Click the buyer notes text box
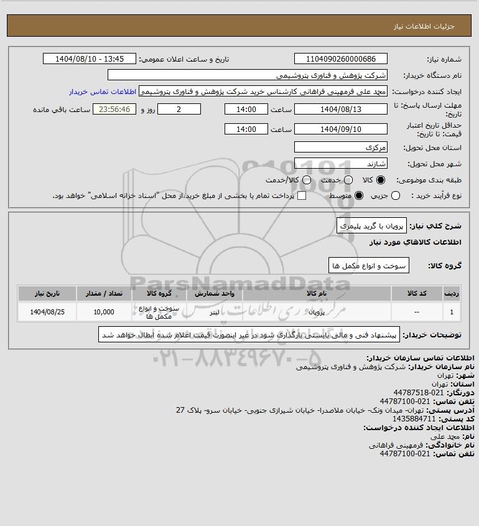Viewport: 479px width, 526px height. click(249, 334)
